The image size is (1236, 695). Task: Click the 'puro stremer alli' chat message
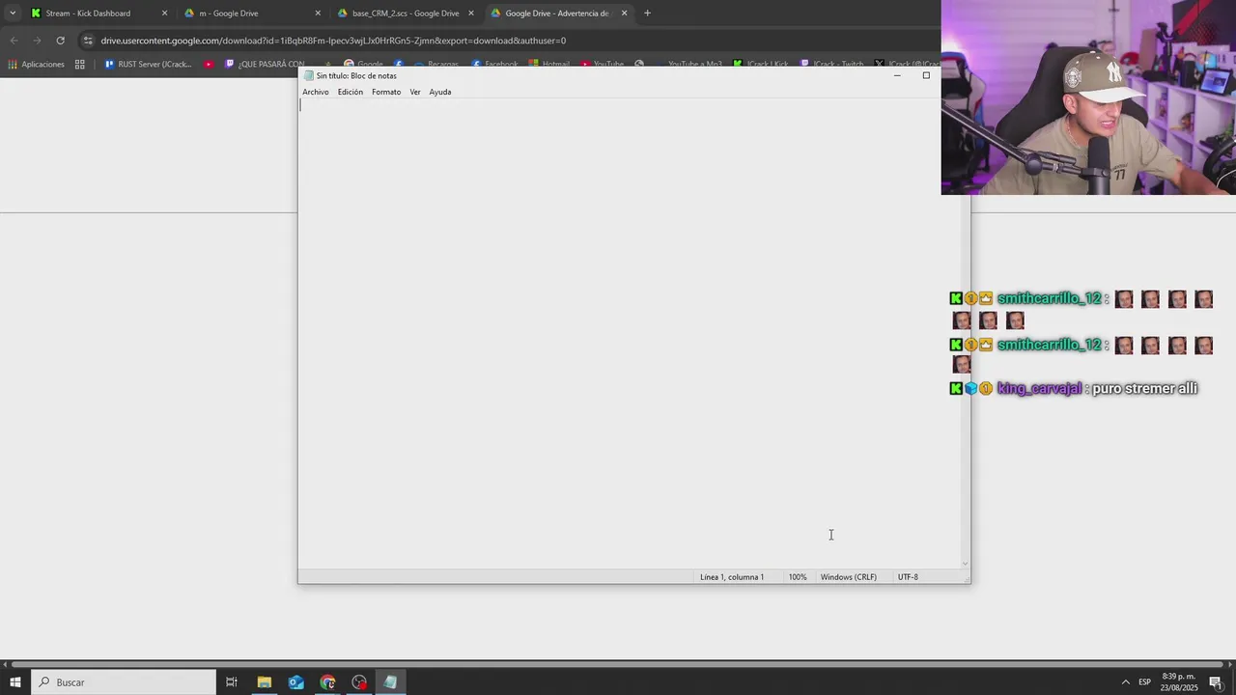[x=1144, y=389]
